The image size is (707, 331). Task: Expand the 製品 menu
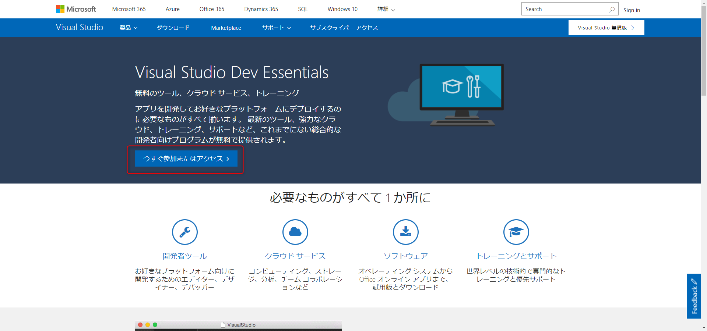(x=129, y=28)
